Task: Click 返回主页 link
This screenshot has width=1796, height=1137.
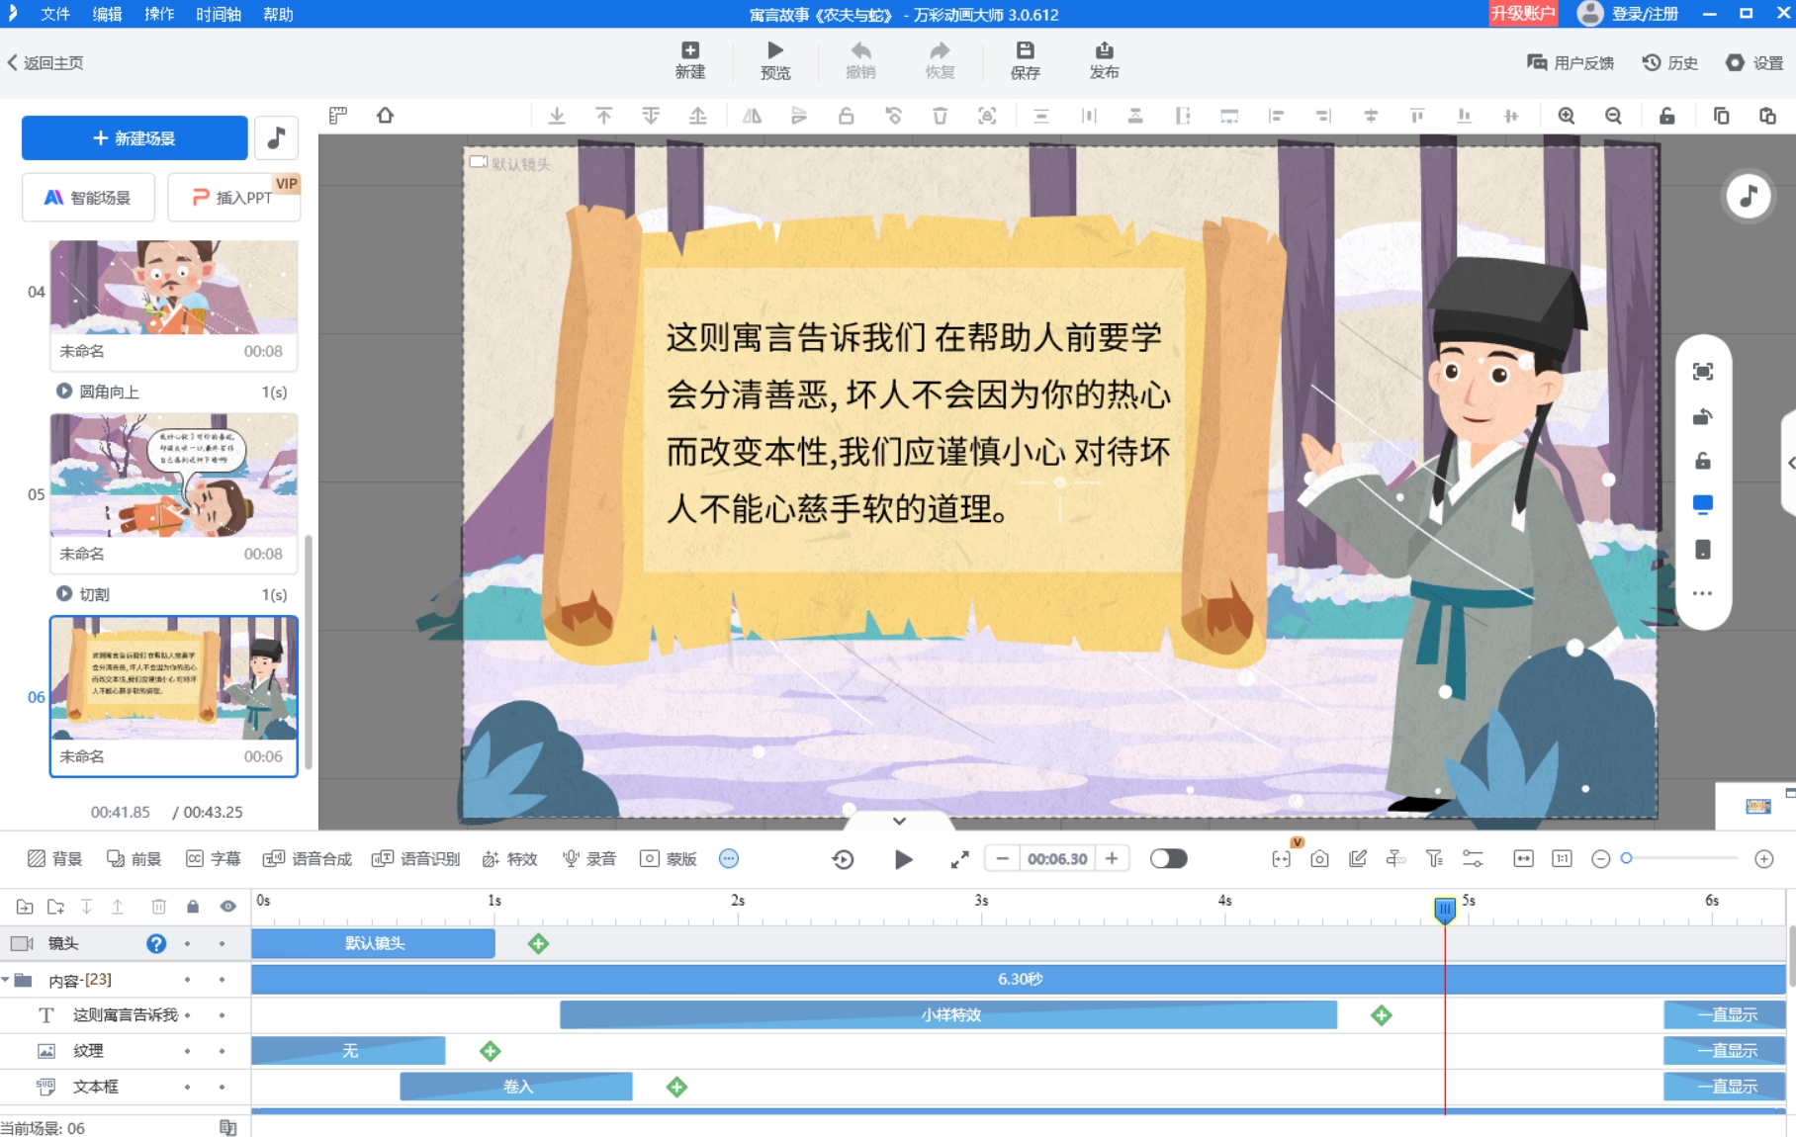Action: [45, 62]
